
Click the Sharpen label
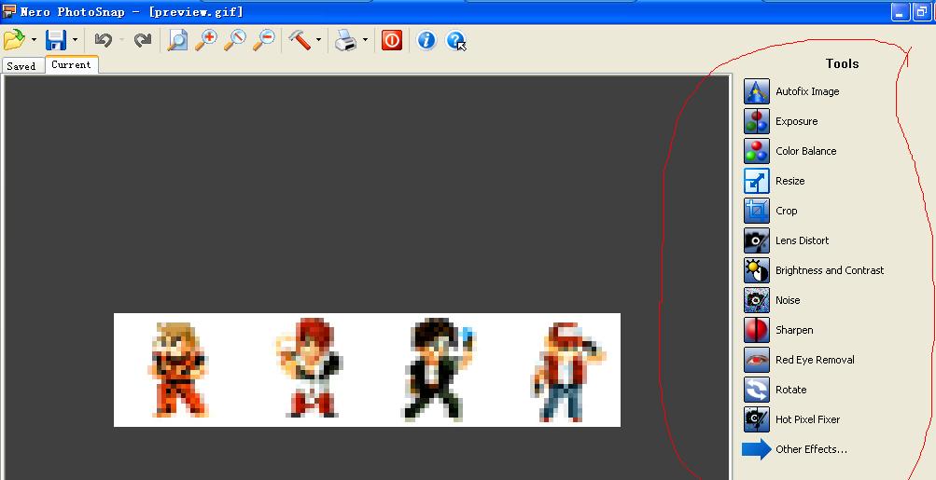(x=794, y=330)
